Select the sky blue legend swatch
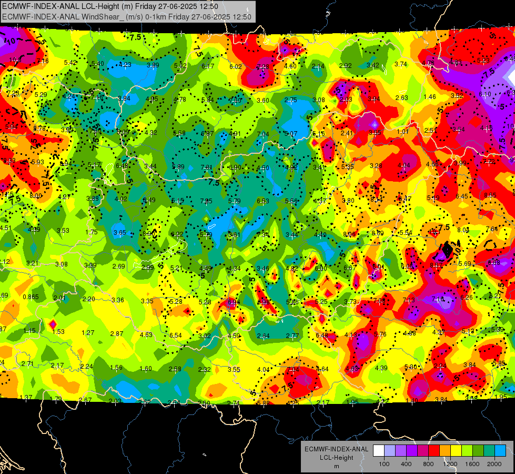Screen dimensions: 515x474 (x=500, y=451)
